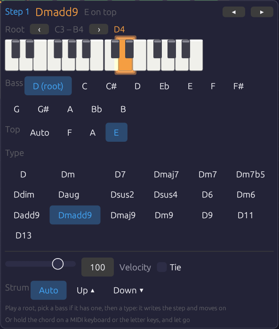
Task: Choose the Dm chord type
Action: pos(68,175)
